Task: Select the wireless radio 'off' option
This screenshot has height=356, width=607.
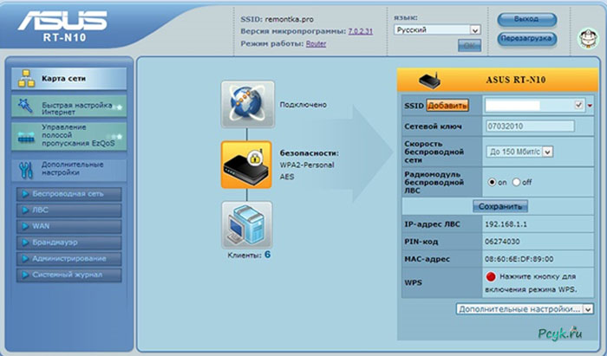Action: (x=518, y=183)
